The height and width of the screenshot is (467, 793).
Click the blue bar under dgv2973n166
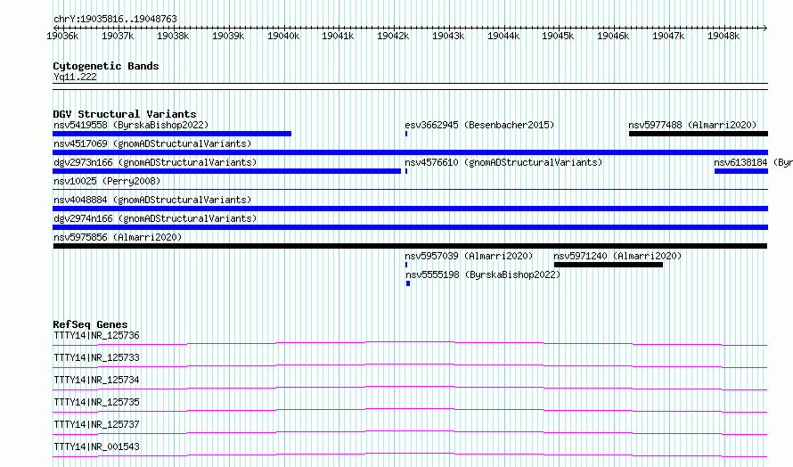pyautogui.click(x=226, y=171)
